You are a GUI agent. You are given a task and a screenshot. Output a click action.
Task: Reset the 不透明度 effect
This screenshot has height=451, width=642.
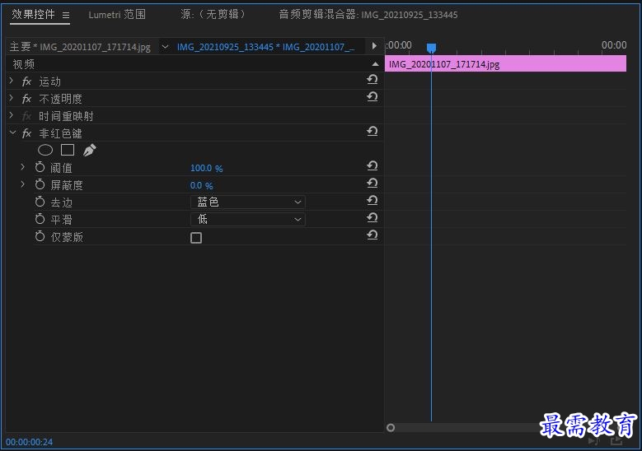(x=373, y=96)
